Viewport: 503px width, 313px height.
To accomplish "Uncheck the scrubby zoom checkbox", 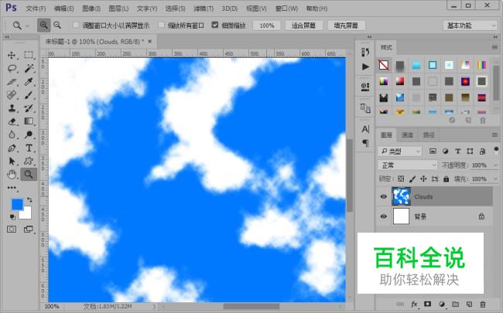I will (215, 25).
